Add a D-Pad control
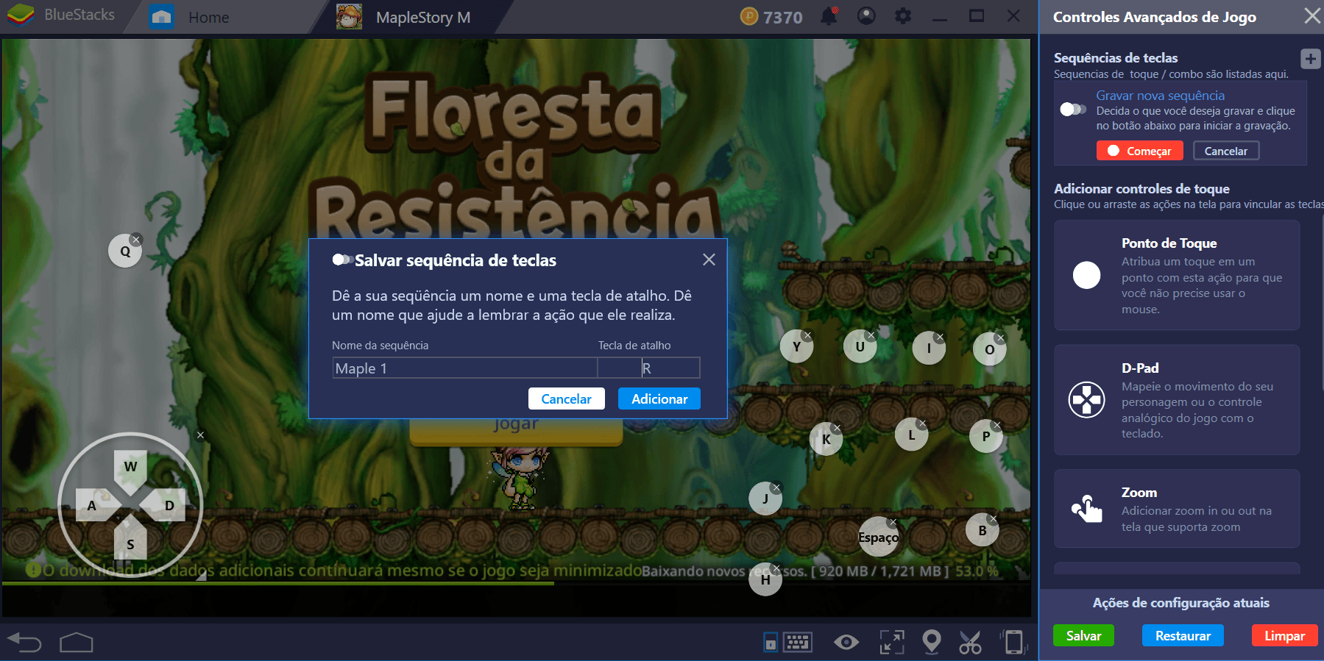Viewport: 1324px width, 661px height. coord(1177,400)
